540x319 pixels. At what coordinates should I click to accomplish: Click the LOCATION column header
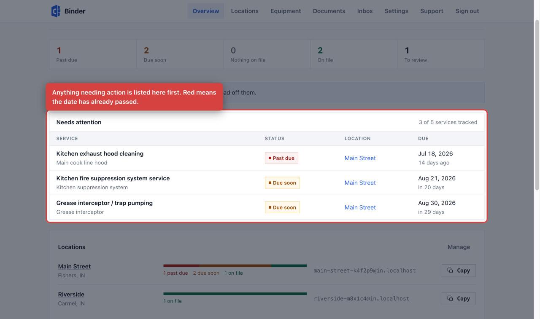coord(358,139)
